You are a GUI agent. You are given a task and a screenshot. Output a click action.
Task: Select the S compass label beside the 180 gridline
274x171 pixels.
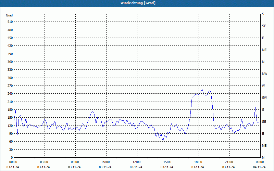point(263,110)
